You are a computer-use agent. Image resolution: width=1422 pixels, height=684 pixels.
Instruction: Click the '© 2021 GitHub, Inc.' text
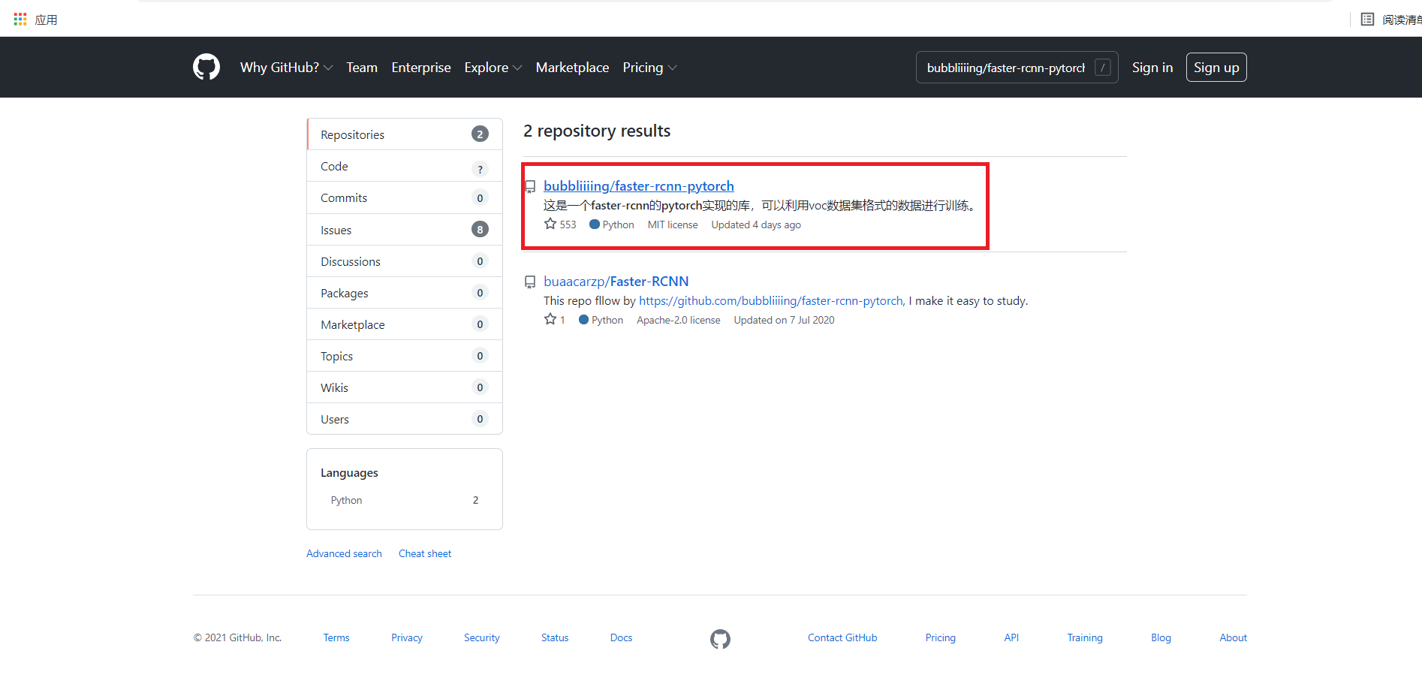pyautogui.click(x=237, y=637)
